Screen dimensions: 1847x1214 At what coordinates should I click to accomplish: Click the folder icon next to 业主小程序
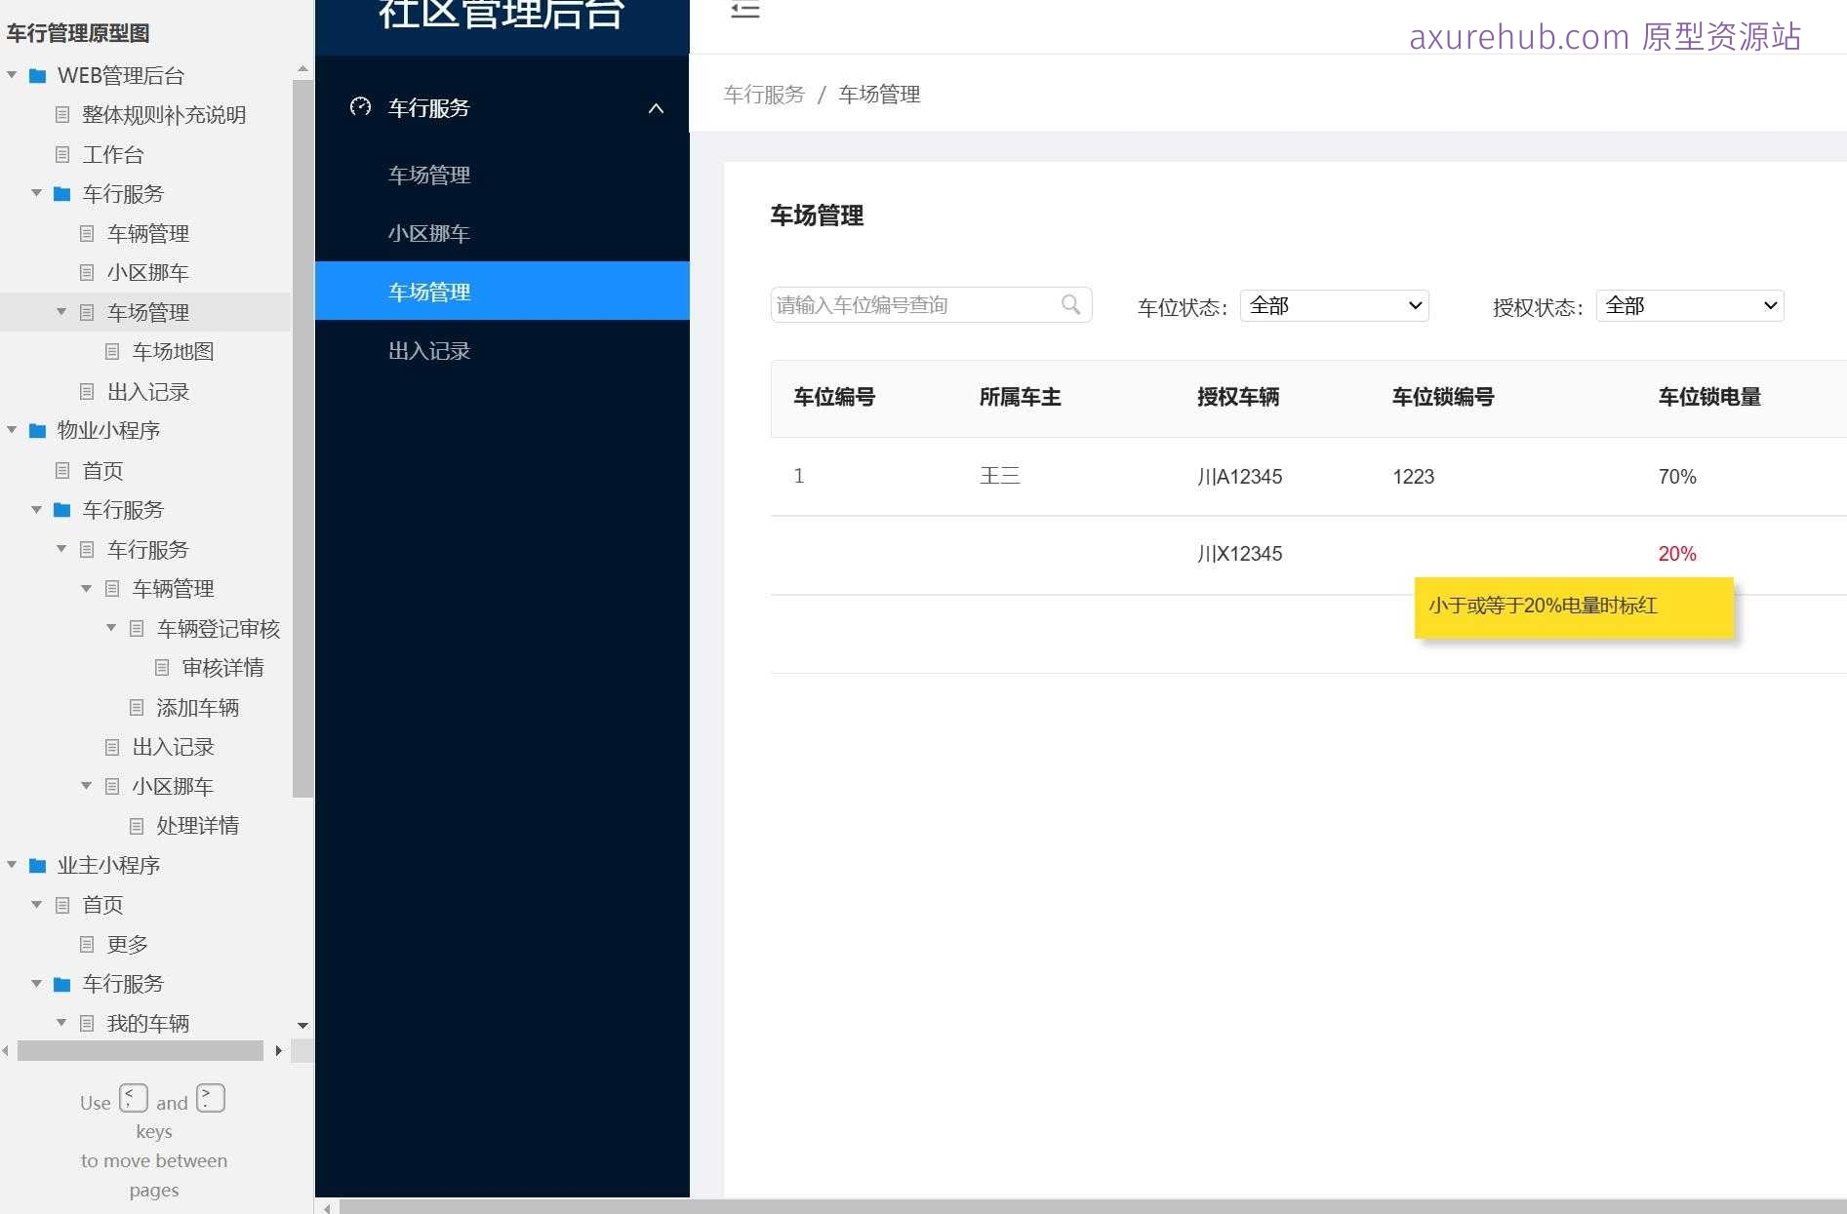point(39,865)
